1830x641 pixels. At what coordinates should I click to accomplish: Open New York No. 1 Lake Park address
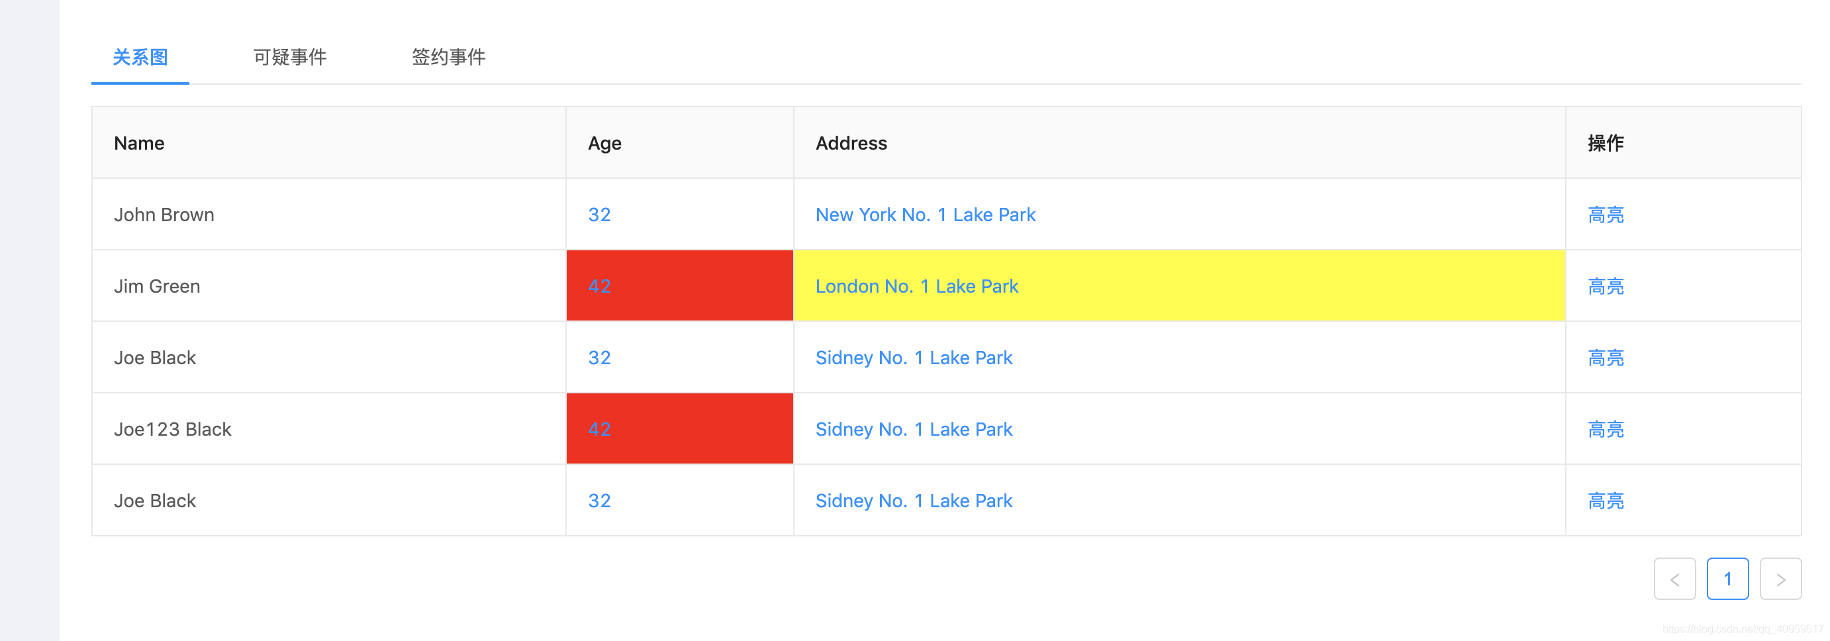point(925,215)
